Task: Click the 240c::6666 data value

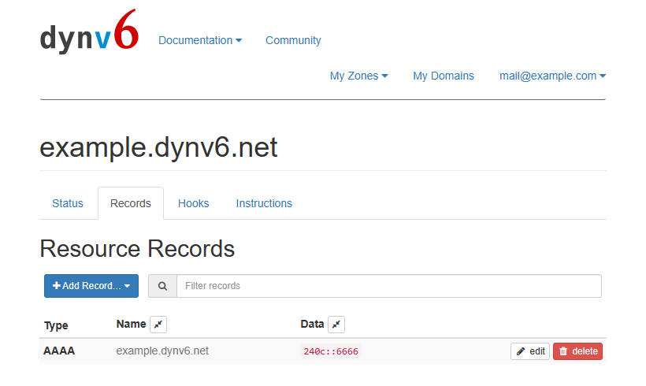Action: pos(331,351)
